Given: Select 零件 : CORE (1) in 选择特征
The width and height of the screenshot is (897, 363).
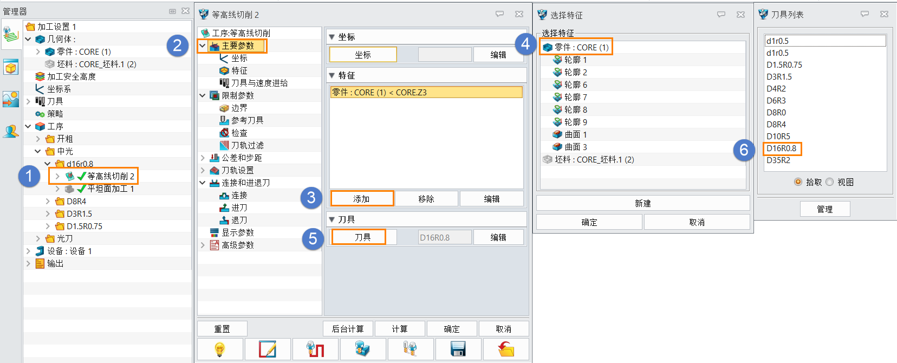Looking at the screenshot, I should click(x=582, y=47).
